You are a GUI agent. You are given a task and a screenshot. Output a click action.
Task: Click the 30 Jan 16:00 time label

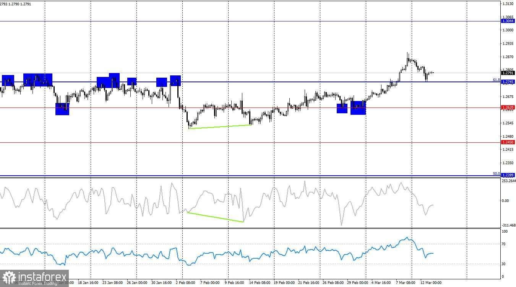[x=162, y=283]
